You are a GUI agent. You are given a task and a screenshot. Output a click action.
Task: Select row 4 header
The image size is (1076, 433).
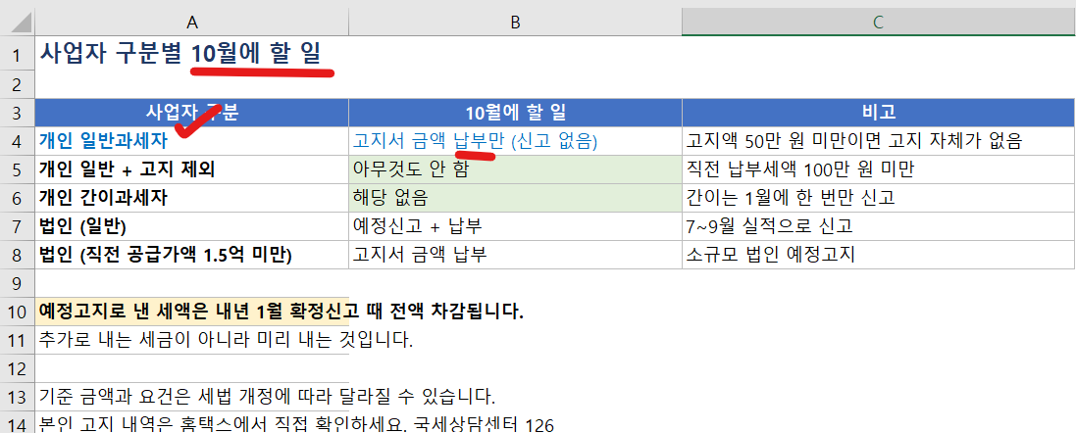coord(17,141)
